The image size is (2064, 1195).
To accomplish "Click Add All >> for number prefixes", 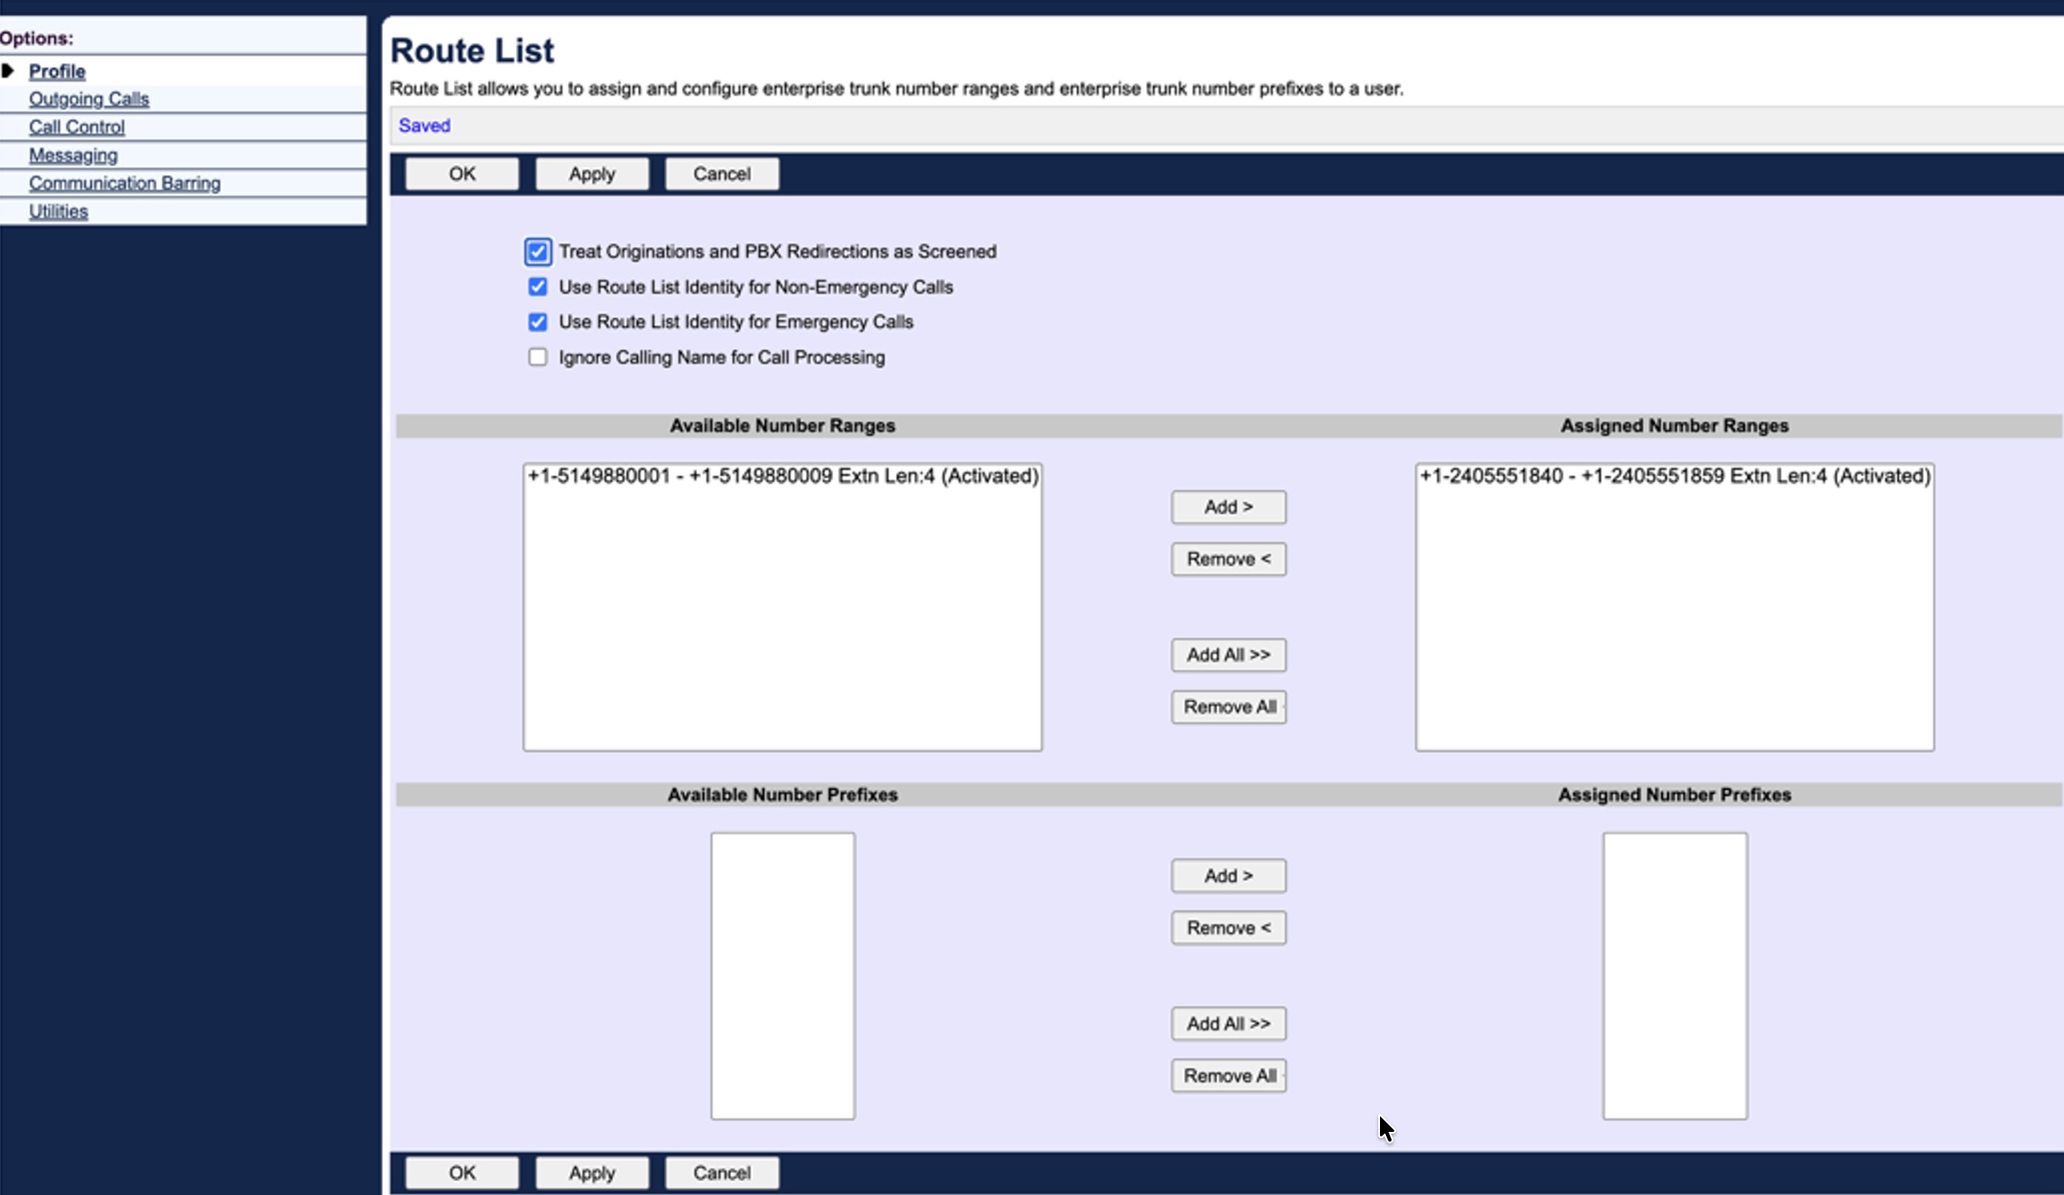I will [1228, 1024].
